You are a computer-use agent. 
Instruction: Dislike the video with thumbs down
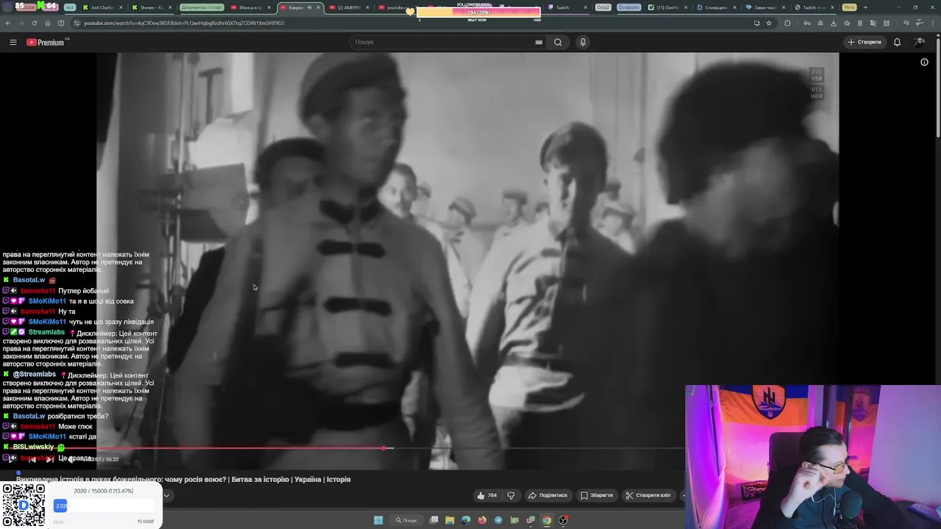tap(511, 495)
